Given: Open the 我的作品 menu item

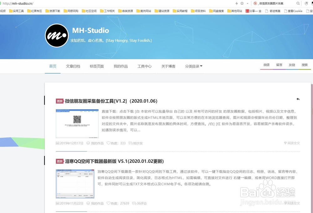Looking at the screenshot, I should [x=121, y=66].
